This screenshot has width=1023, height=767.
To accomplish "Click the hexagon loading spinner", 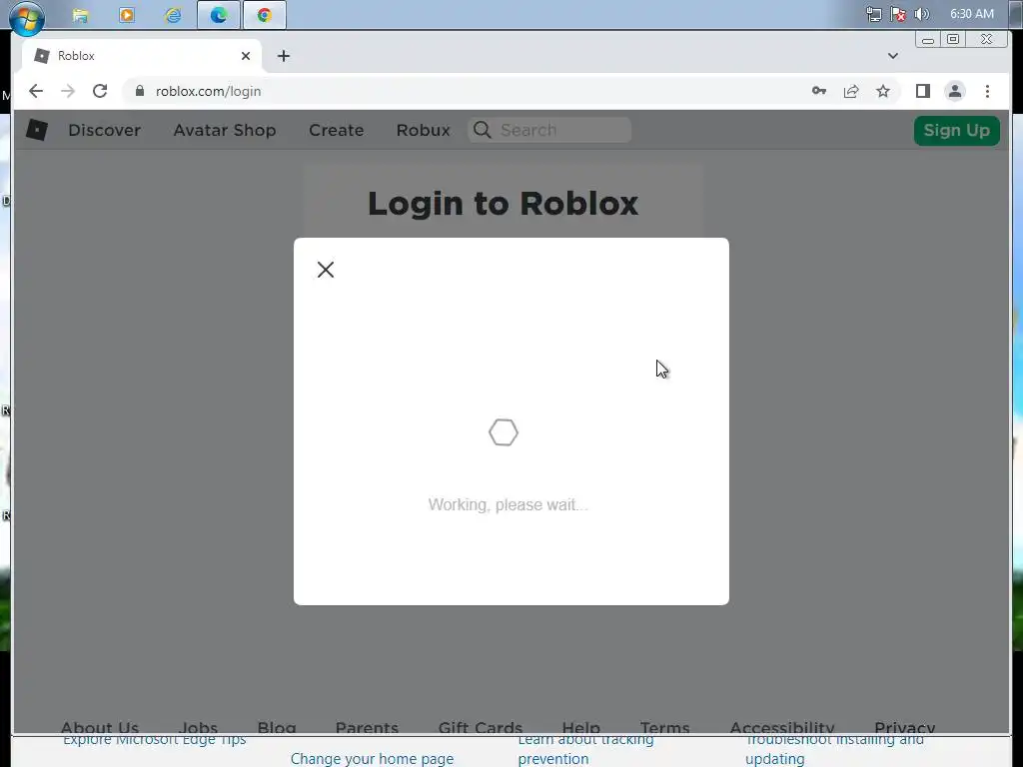I will [504, 432].
